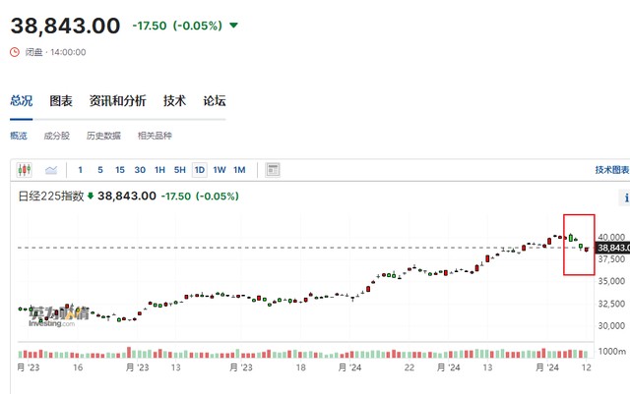Choose the 15 minute interval
Image resolution: width=630 pixels, height=394 pixels.
(120, 170)
